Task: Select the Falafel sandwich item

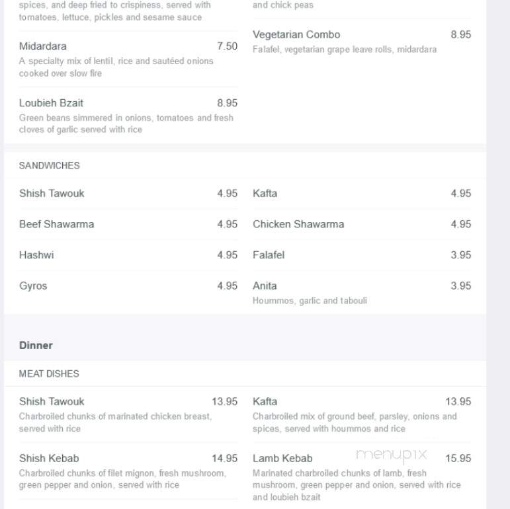Action: coord(362,255)
